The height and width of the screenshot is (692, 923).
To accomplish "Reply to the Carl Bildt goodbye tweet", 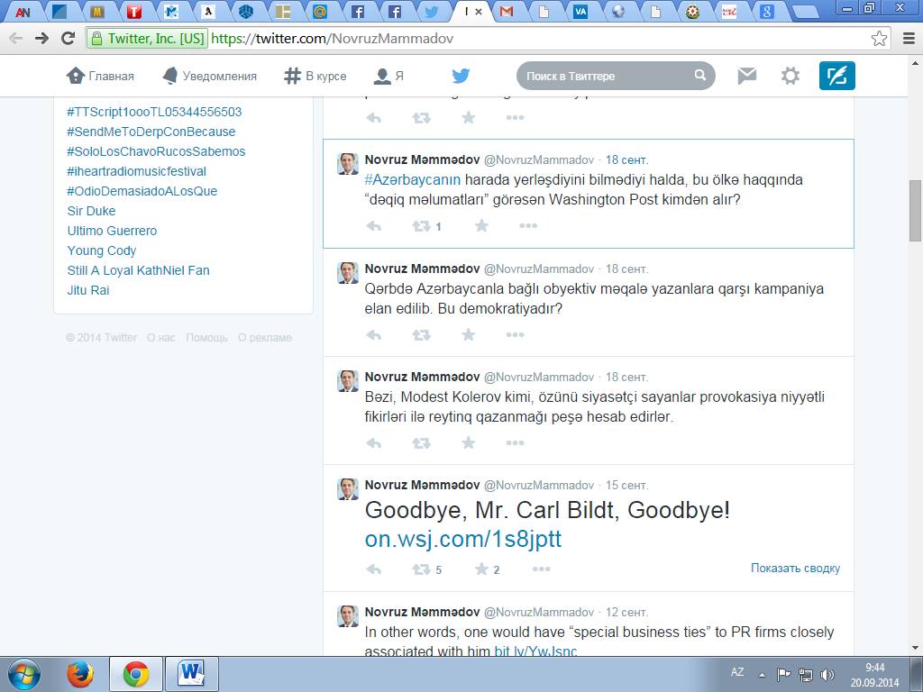I will click(x=374, y=569).
